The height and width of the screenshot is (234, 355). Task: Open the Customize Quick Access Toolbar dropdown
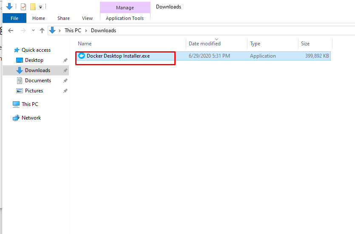click(x=40, y=7)
